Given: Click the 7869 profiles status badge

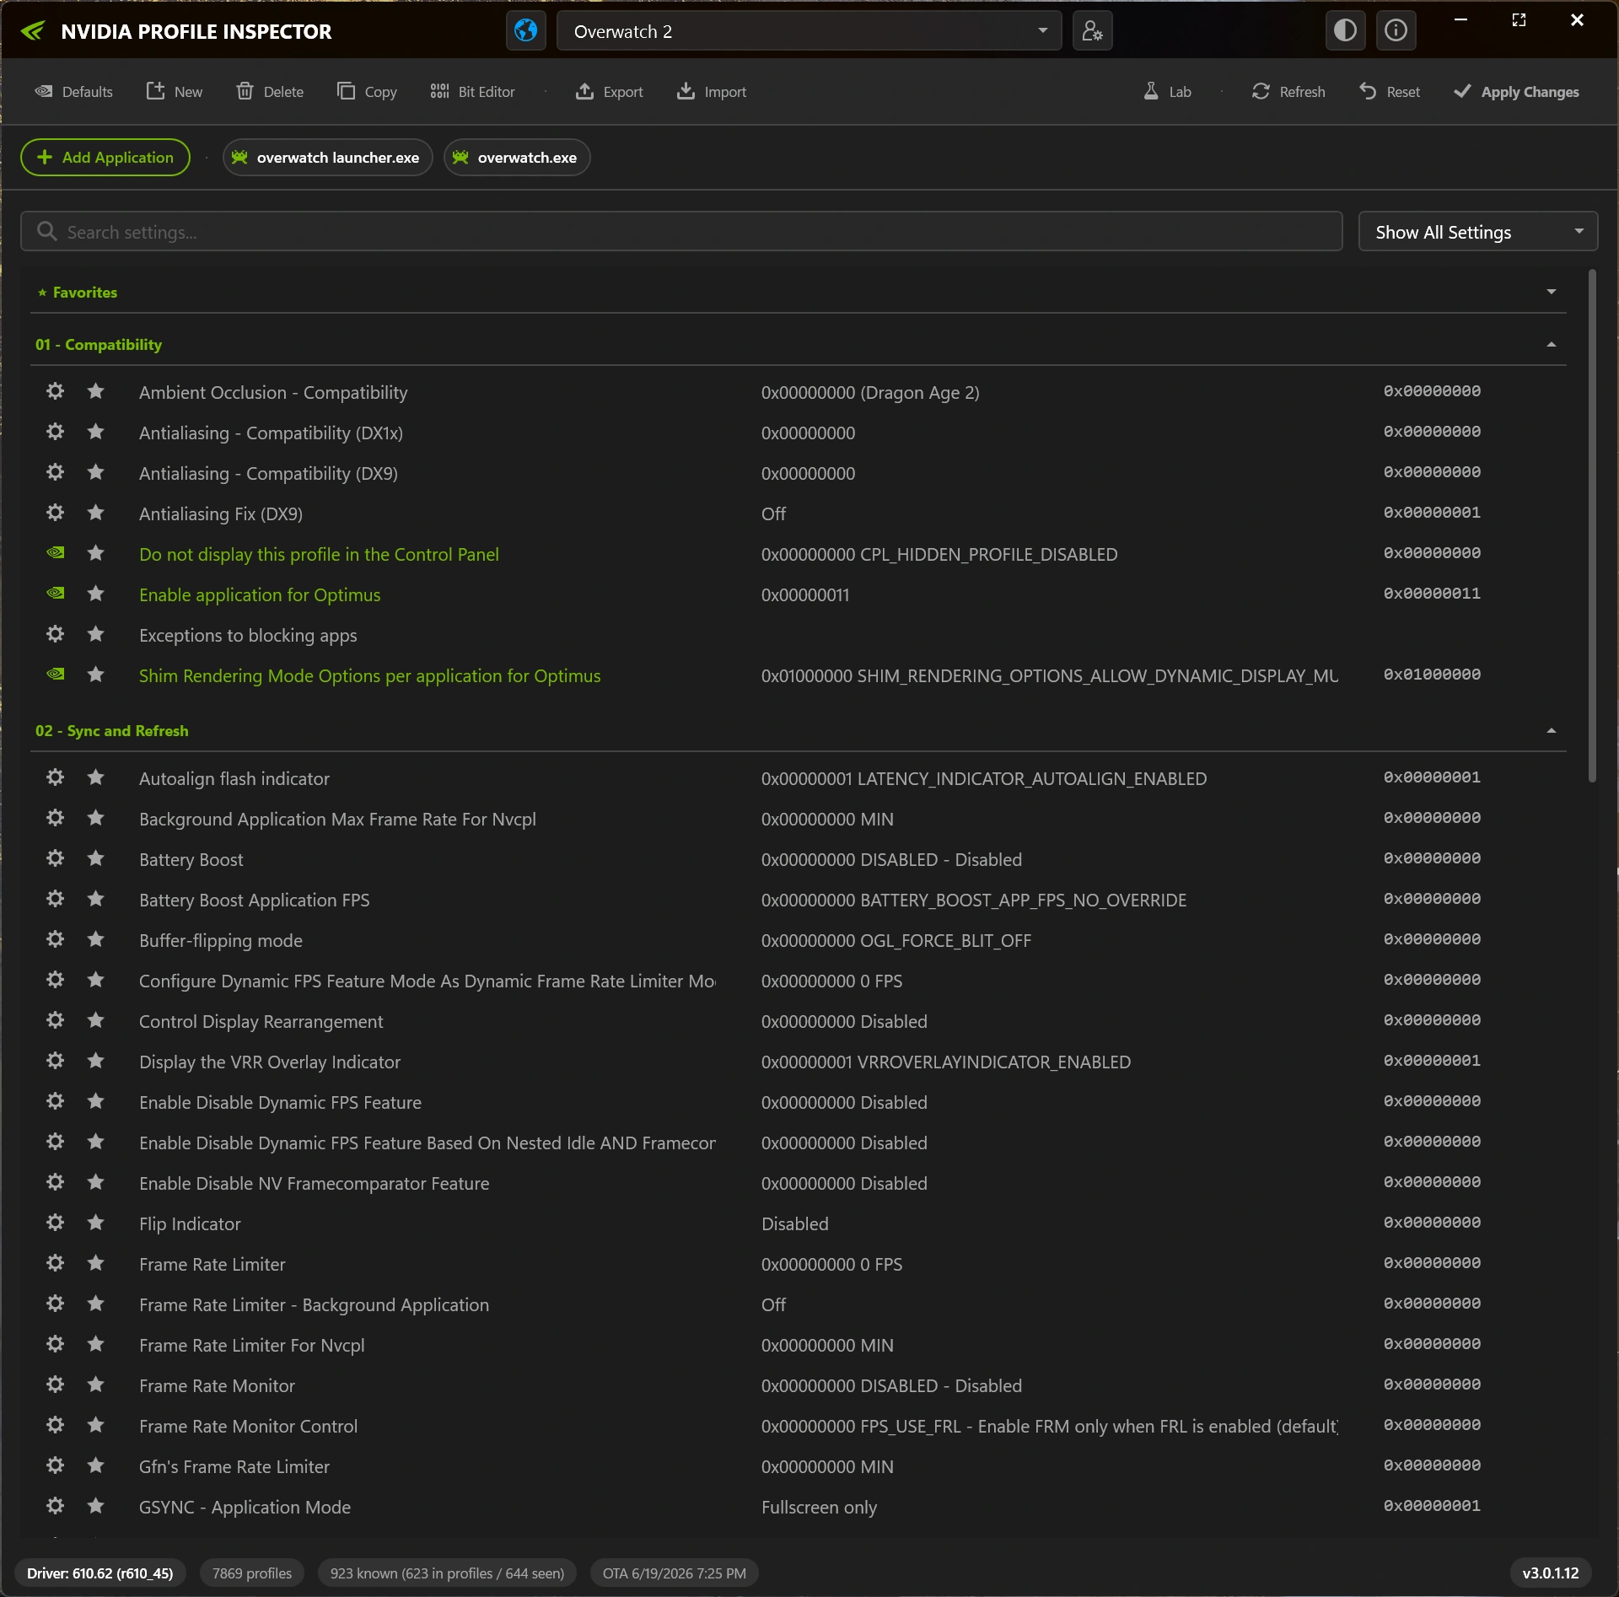Looking at the screenshot, I should pos(252,1573).
